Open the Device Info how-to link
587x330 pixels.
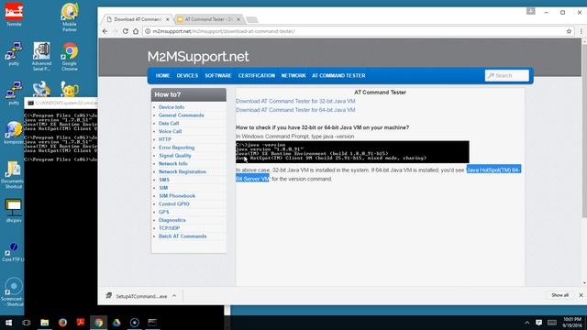coord(172,107)
